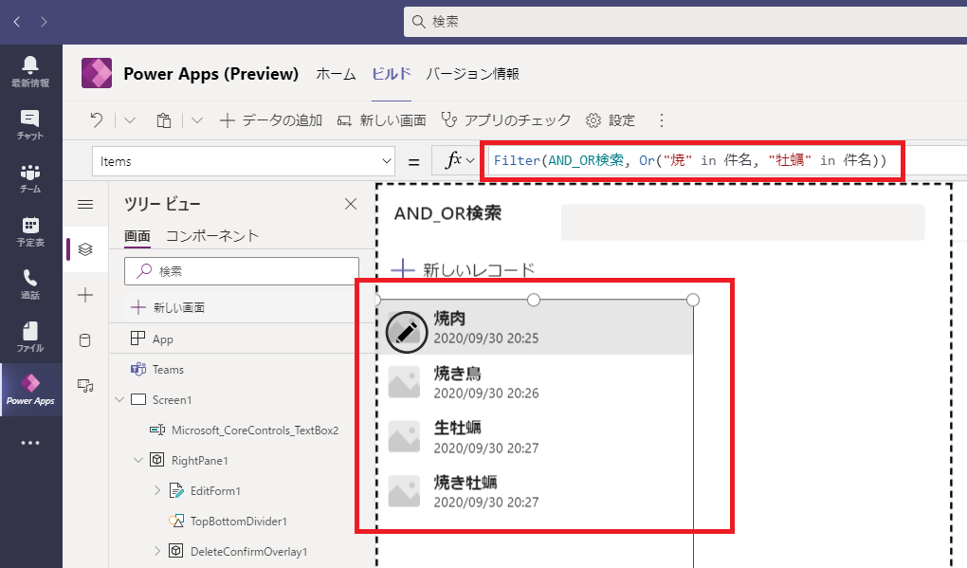
Task: Click the Insert plus icon in left rail
Action: pos(84,295)
